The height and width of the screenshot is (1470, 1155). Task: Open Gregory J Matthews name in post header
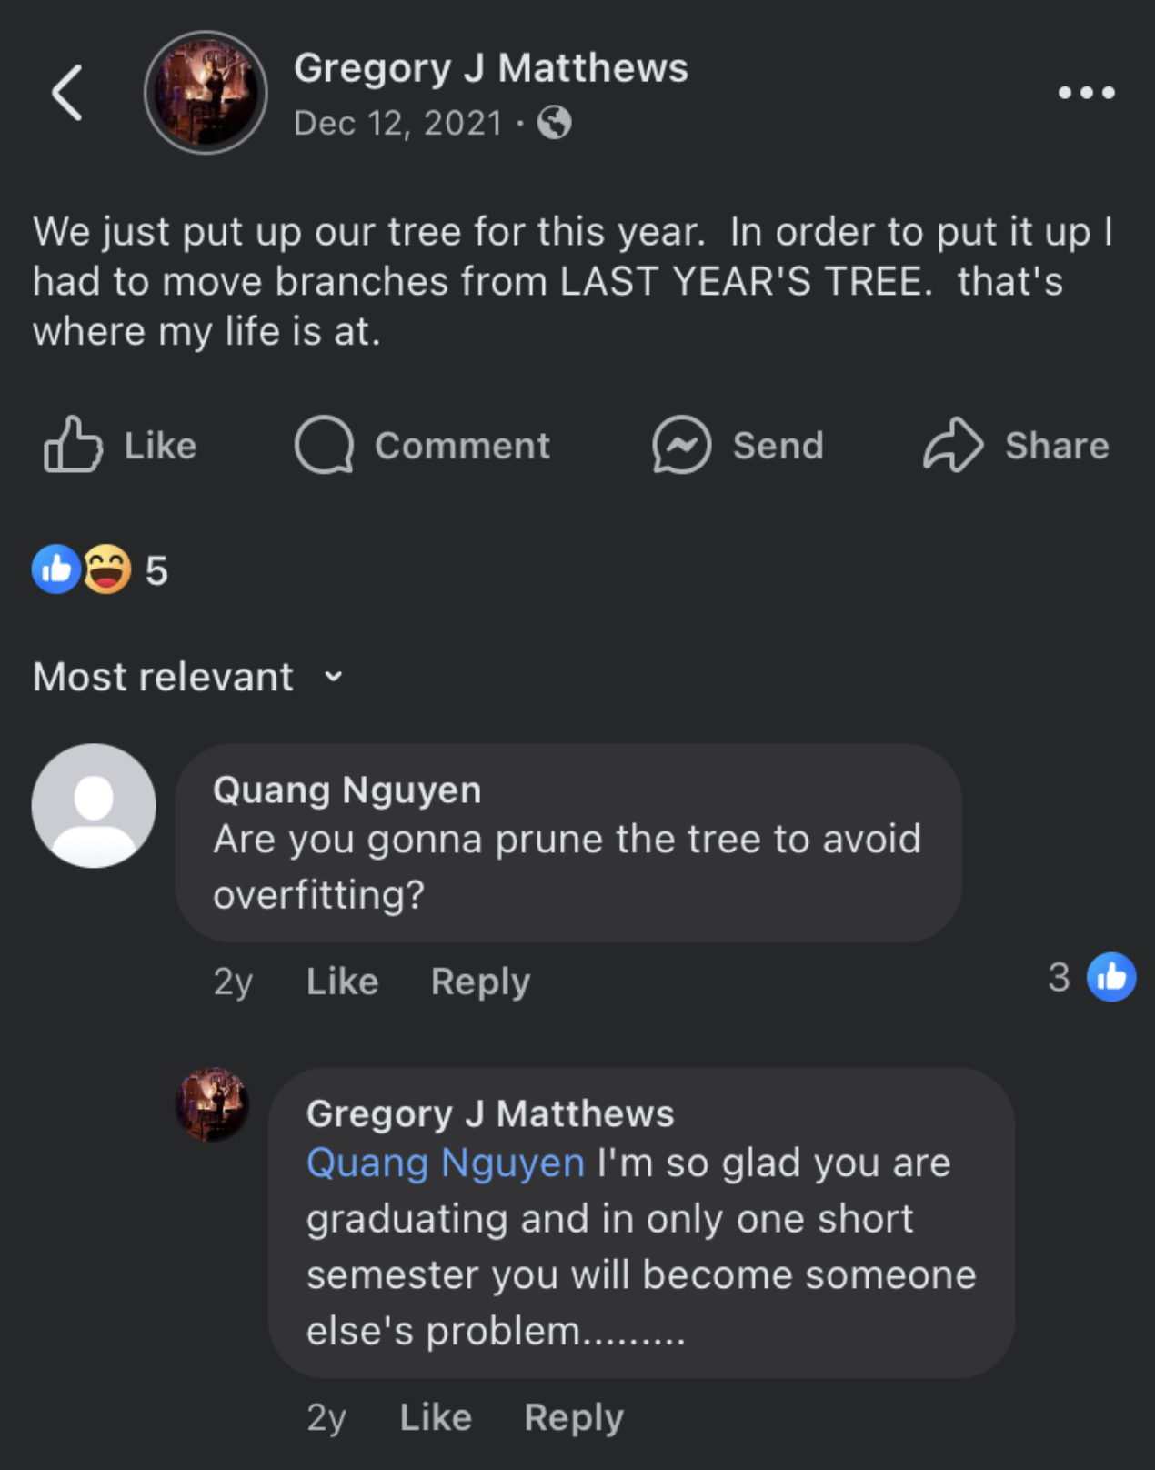click(491, 68)
